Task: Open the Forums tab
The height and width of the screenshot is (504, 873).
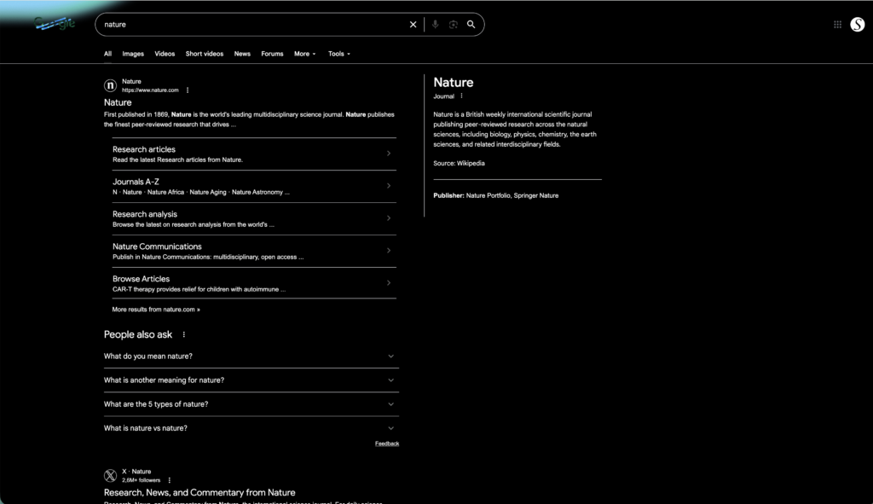Action: click(x=272, y=53)
